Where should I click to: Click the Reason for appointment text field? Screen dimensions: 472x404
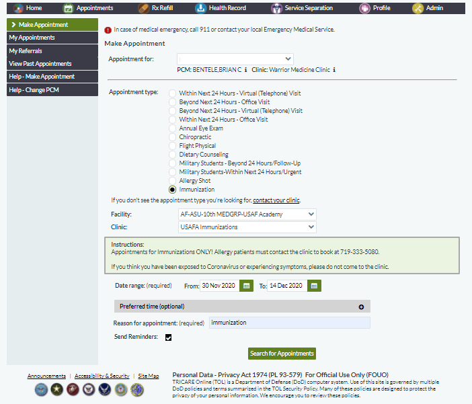[290, 323]
